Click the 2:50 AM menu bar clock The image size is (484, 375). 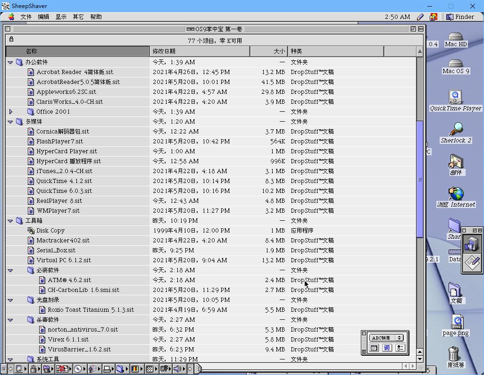(x=398, y=17)
